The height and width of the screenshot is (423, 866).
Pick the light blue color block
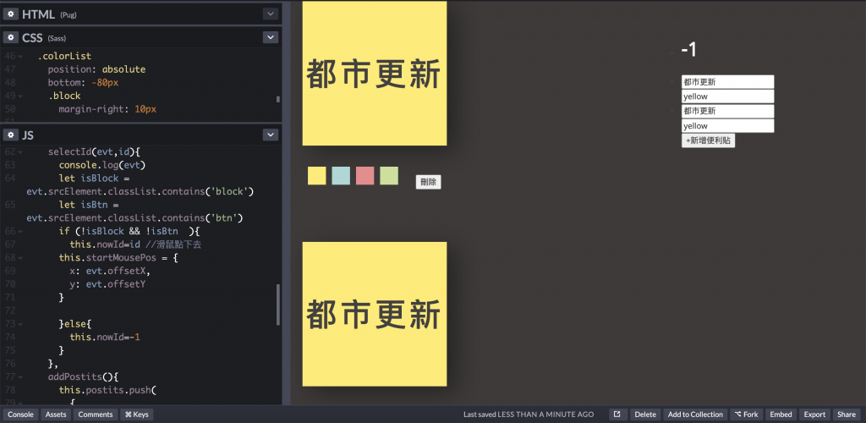(341, 176)
